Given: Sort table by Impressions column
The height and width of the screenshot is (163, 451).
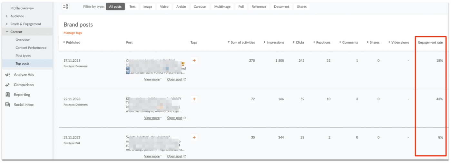Looking at the screenshot, I should pos(274,42).
